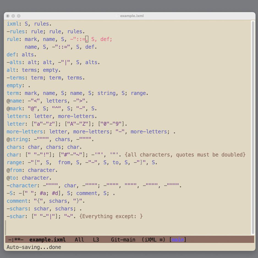Click the -:**- modified status indicator
Image resolution: width=258 pixels, height=258 pixels.
16,240
